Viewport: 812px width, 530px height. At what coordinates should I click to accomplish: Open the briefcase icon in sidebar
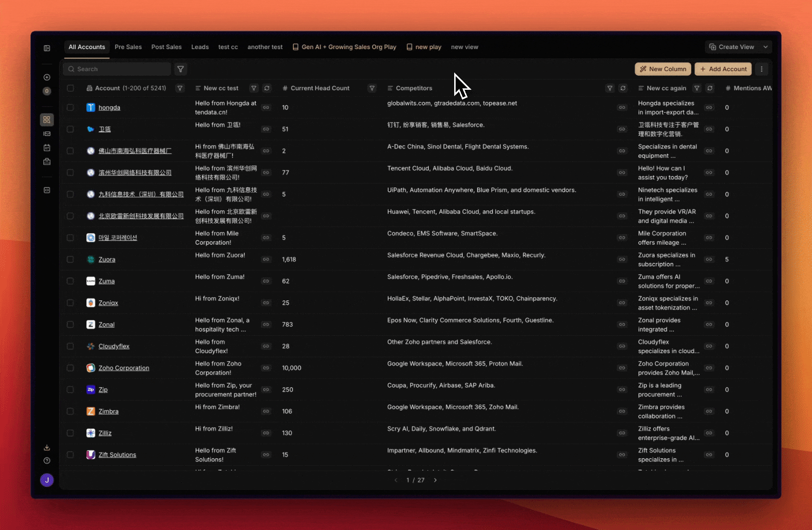[47, 161]
